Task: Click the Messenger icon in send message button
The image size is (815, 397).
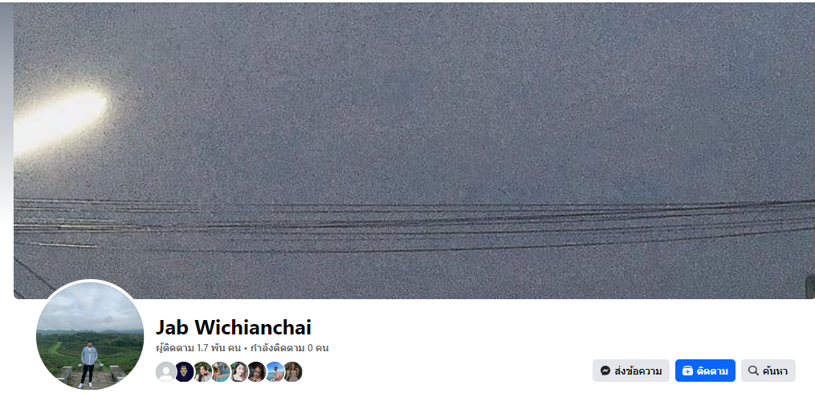Action: pos(605,371)
